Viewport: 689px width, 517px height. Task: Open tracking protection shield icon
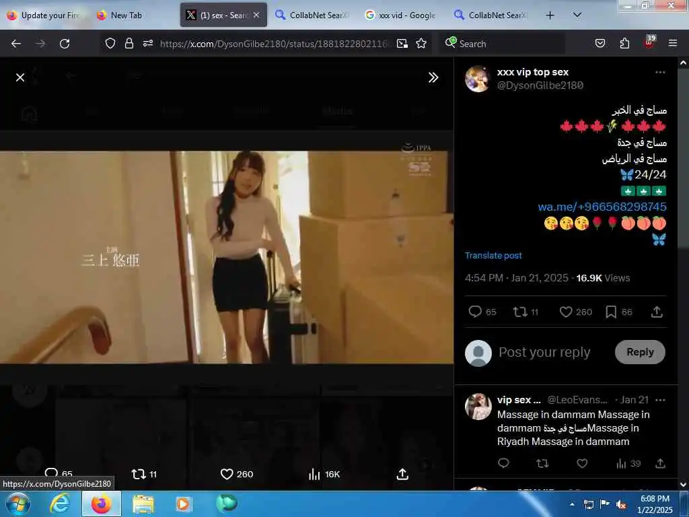(x=110, y=43)
